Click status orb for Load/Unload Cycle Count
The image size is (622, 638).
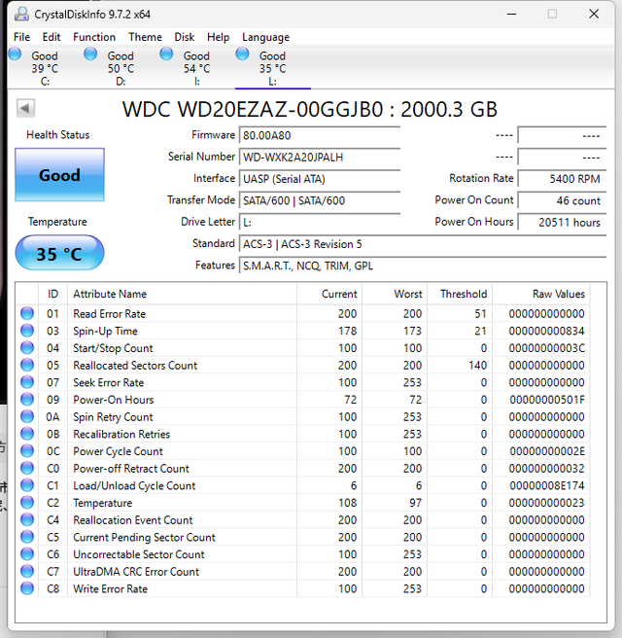click(27, 485)
